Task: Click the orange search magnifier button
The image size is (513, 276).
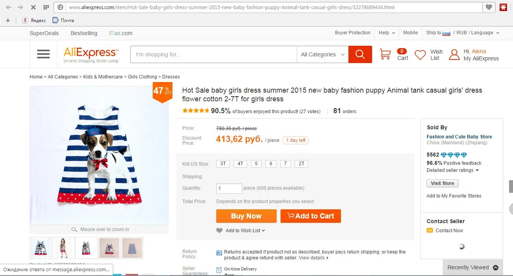Action: point(360,54)
